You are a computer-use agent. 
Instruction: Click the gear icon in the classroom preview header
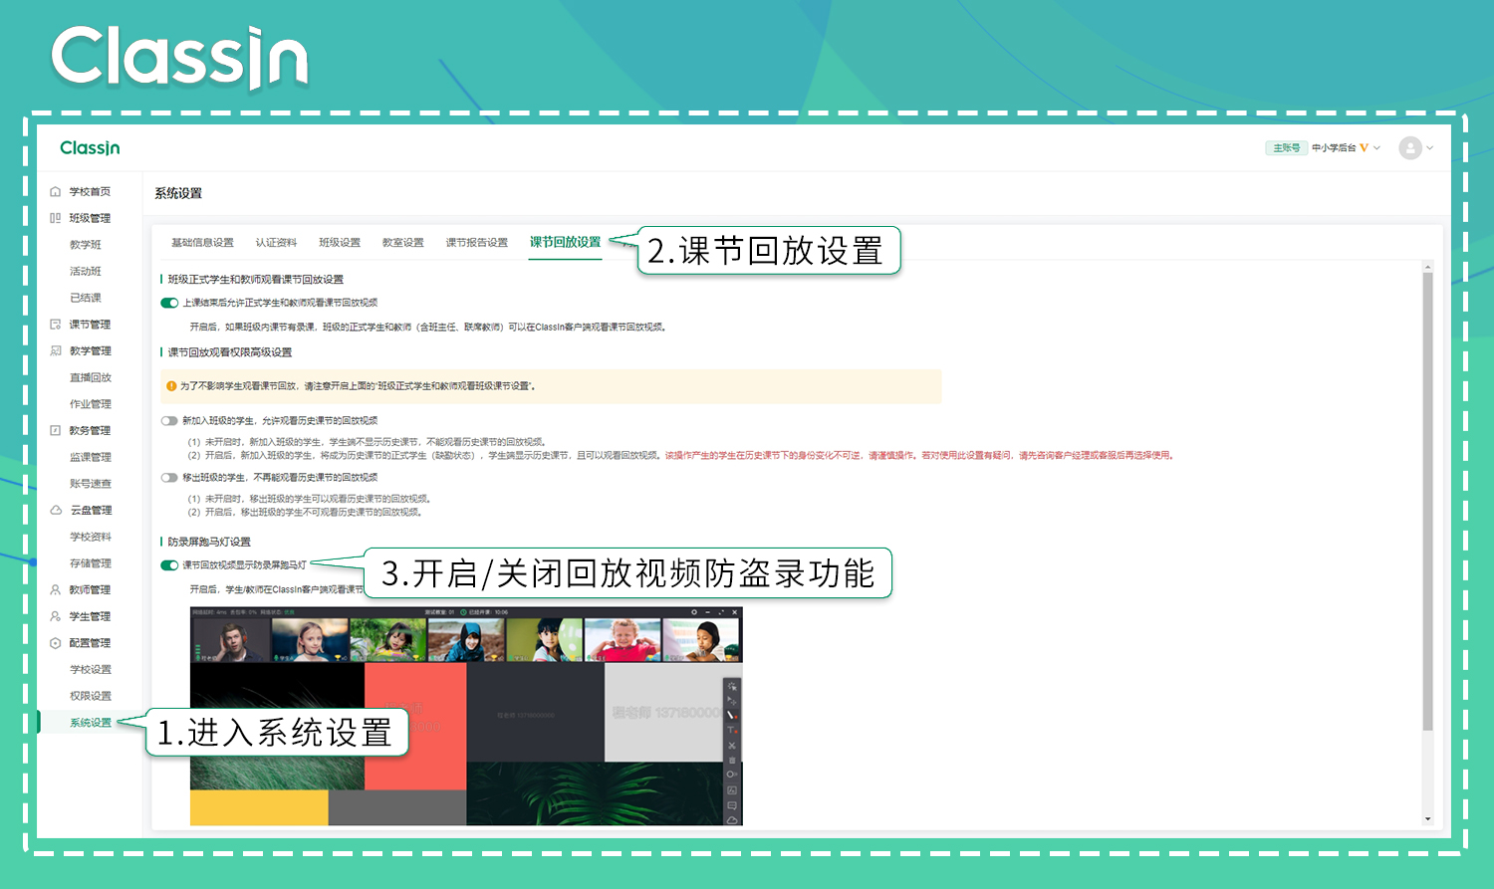pyautogui.click(x=694, y=612)
